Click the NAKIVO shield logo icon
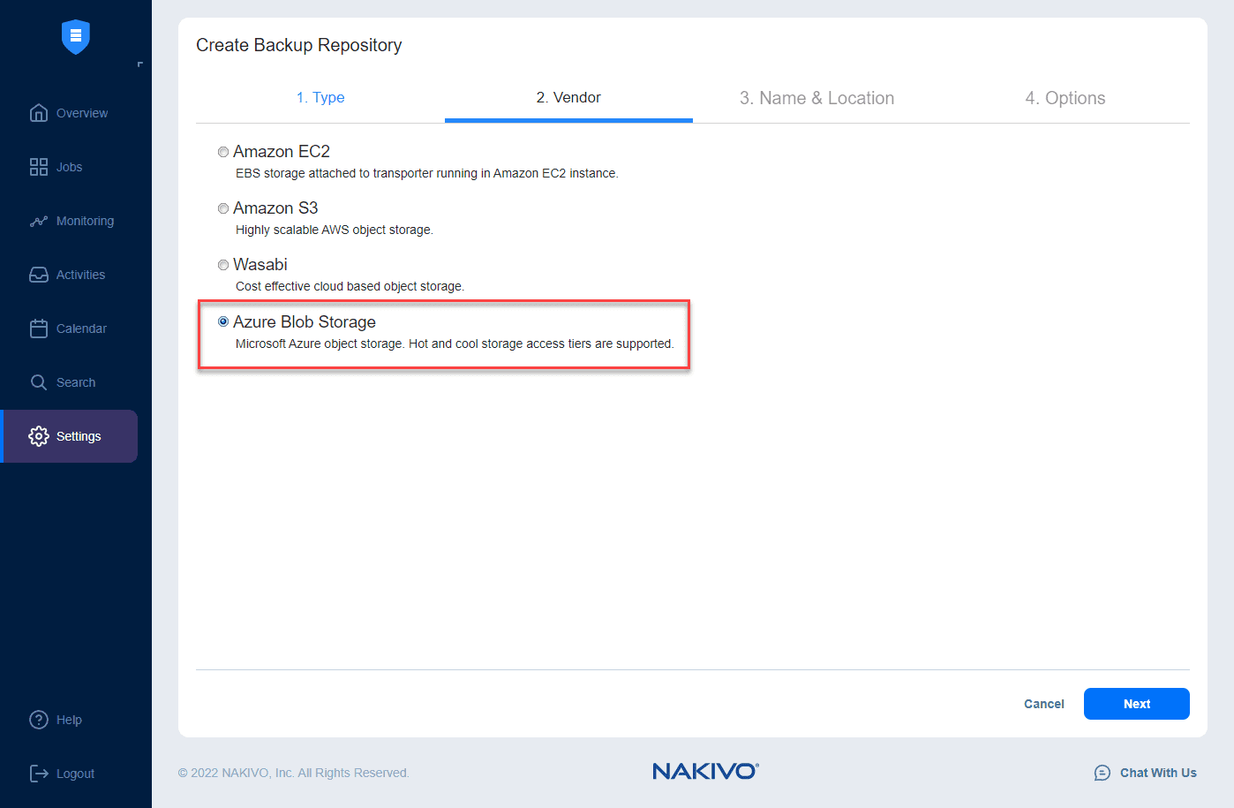The image size is (1234, 808). click(76, 36)
